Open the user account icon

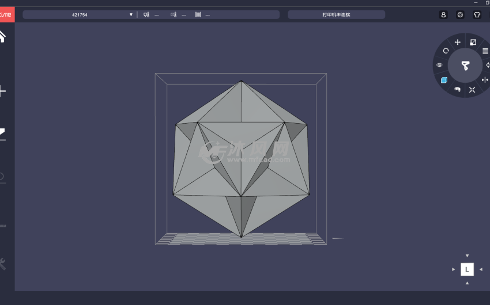click(x=443, y=15)
